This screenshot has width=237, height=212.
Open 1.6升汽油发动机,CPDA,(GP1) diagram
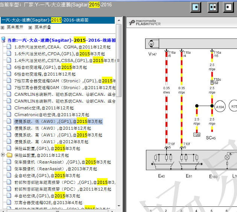pos(59,54)
